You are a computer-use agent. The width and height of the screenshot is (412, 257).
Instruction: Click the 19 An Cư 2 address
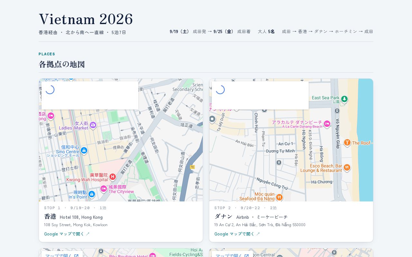coord(260,225)
